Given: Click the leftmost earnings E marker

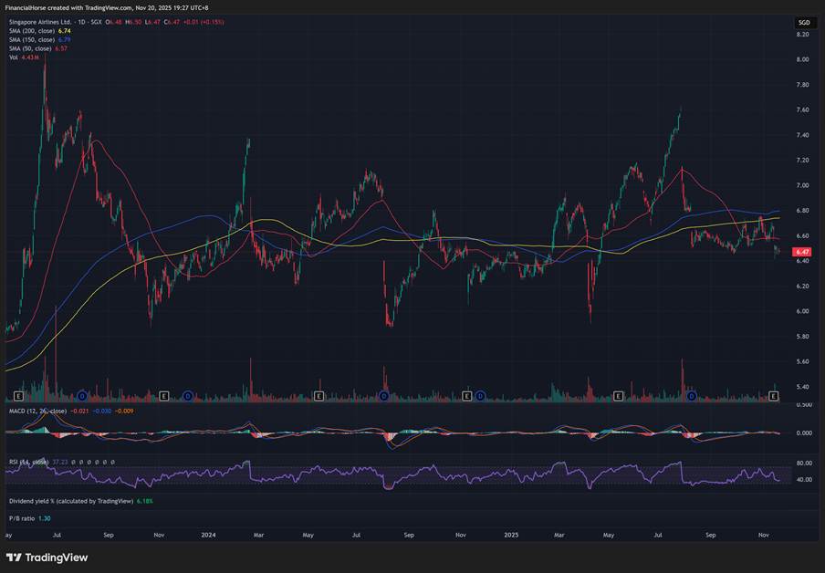Looking at the screenshot, I should pos(18,396).
